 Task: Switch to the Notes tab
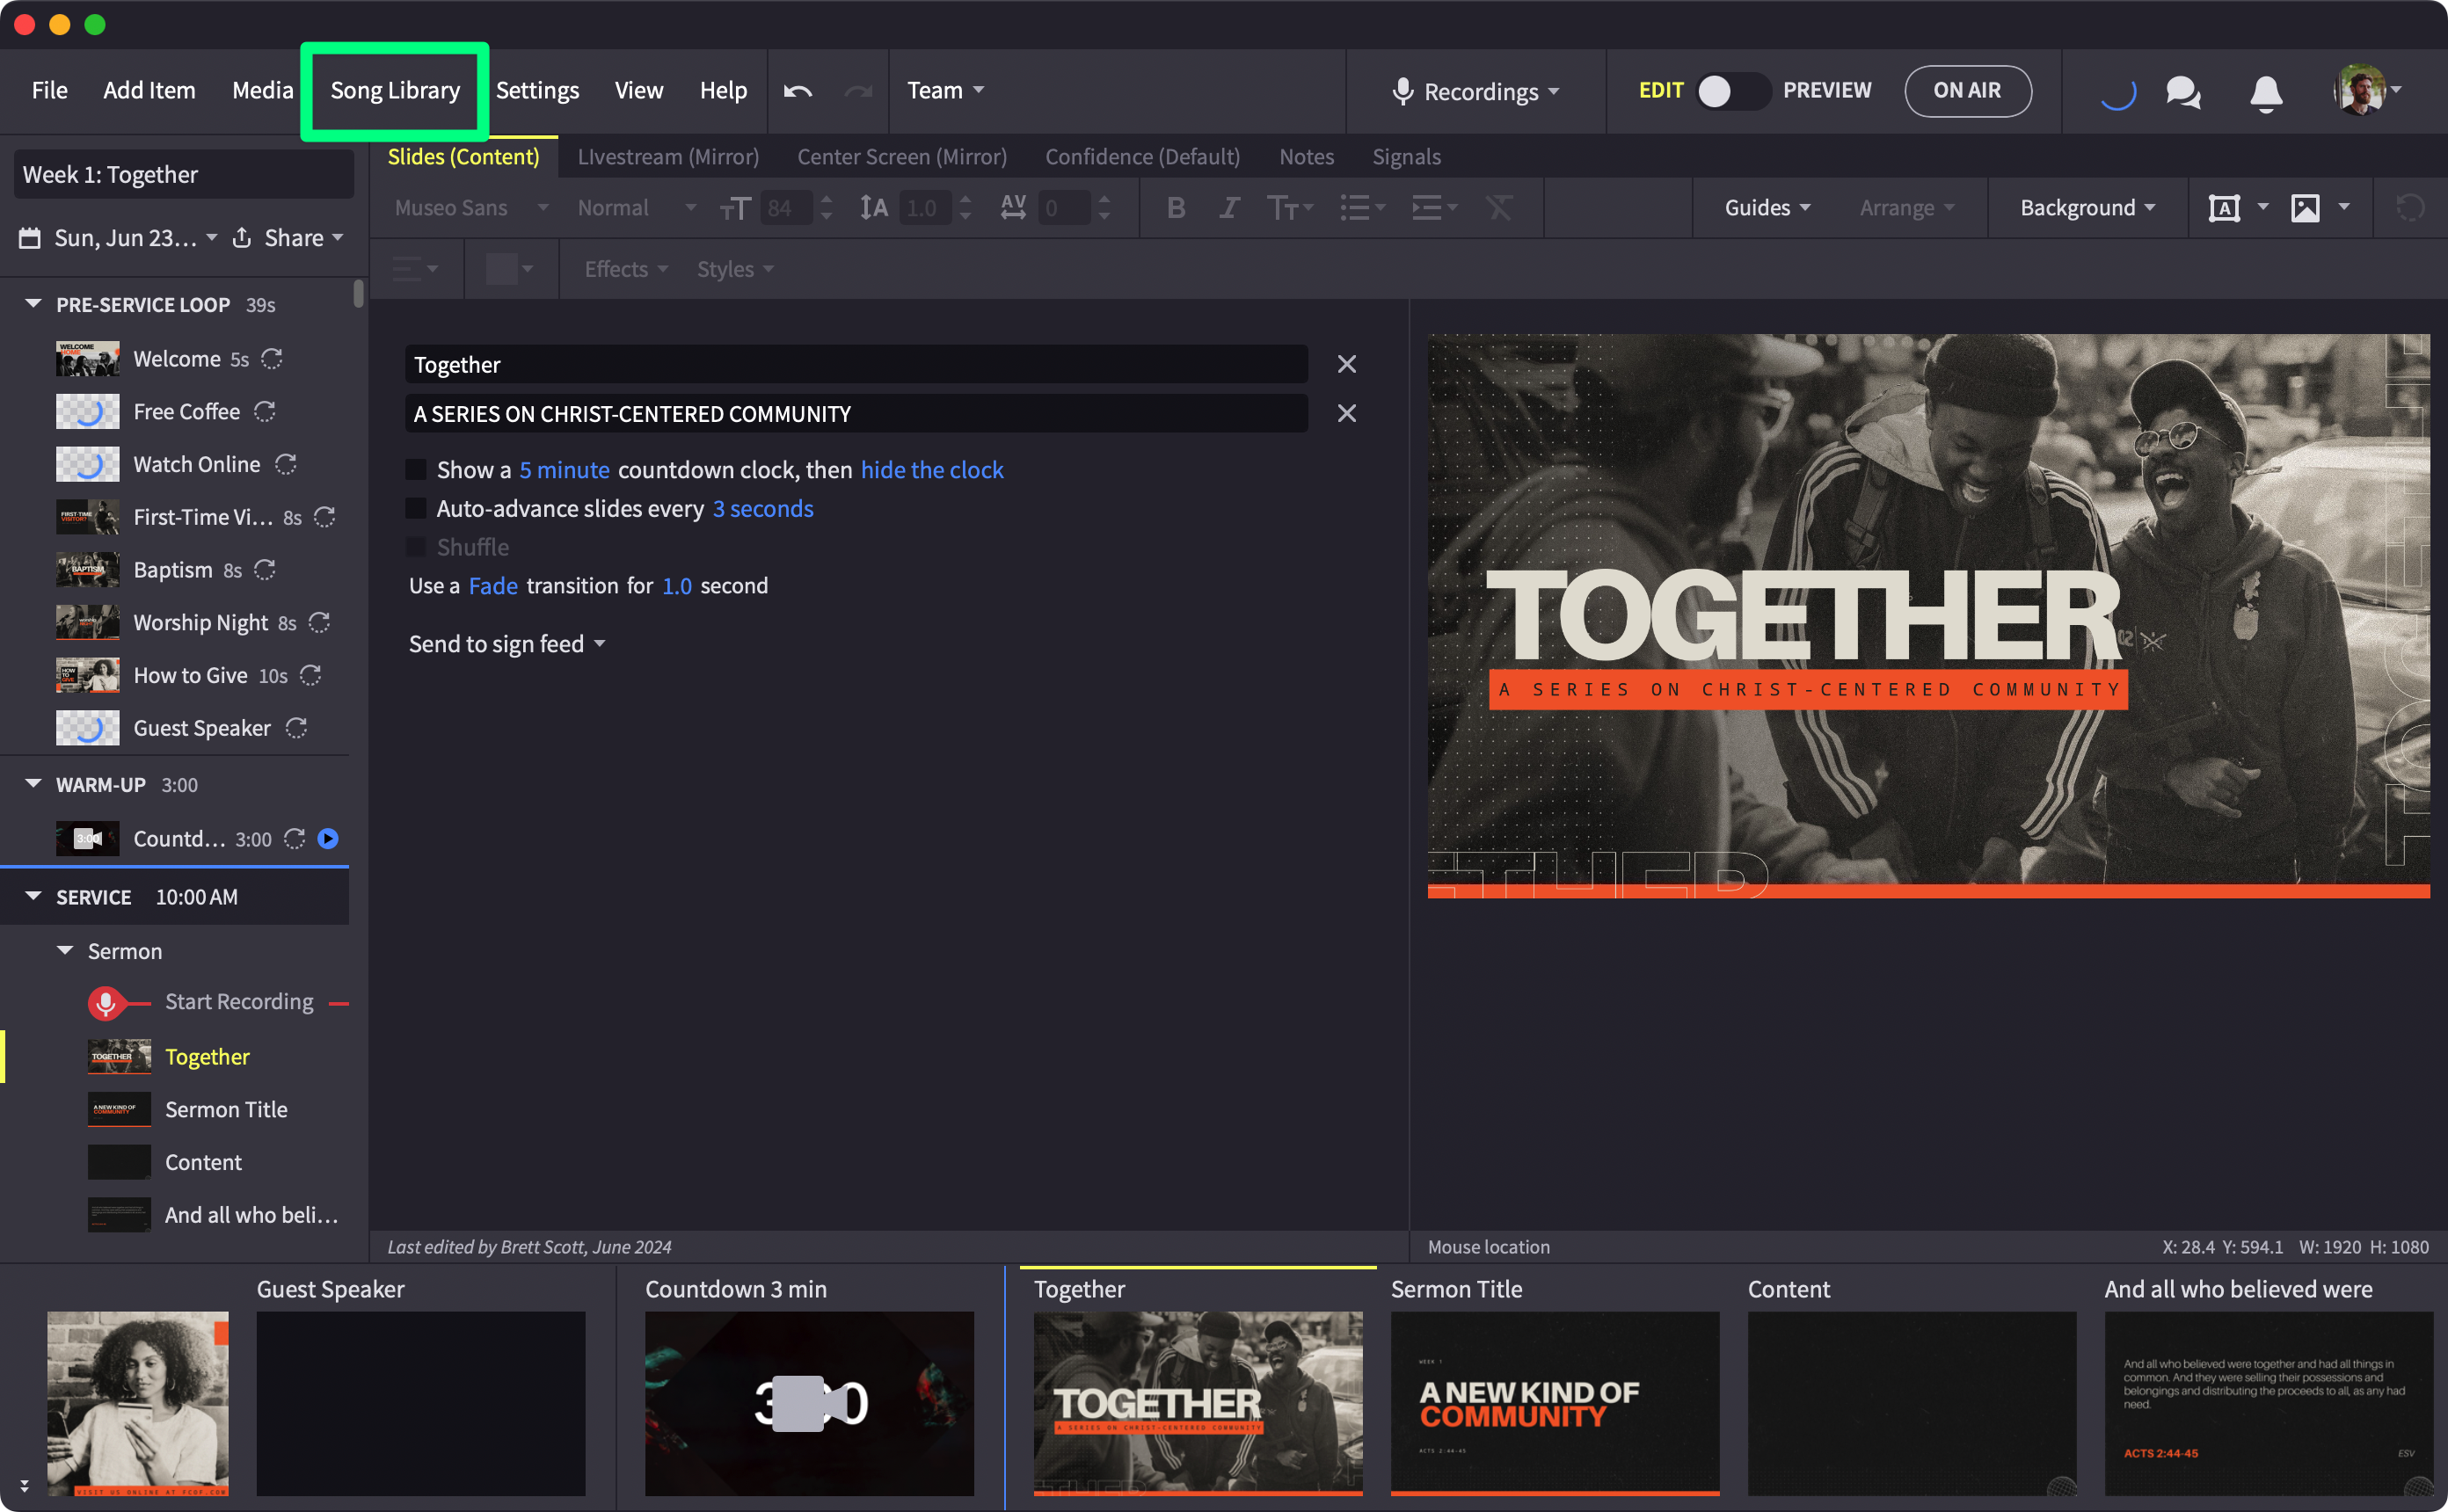pyautogui.click(x=1306, y=157)
